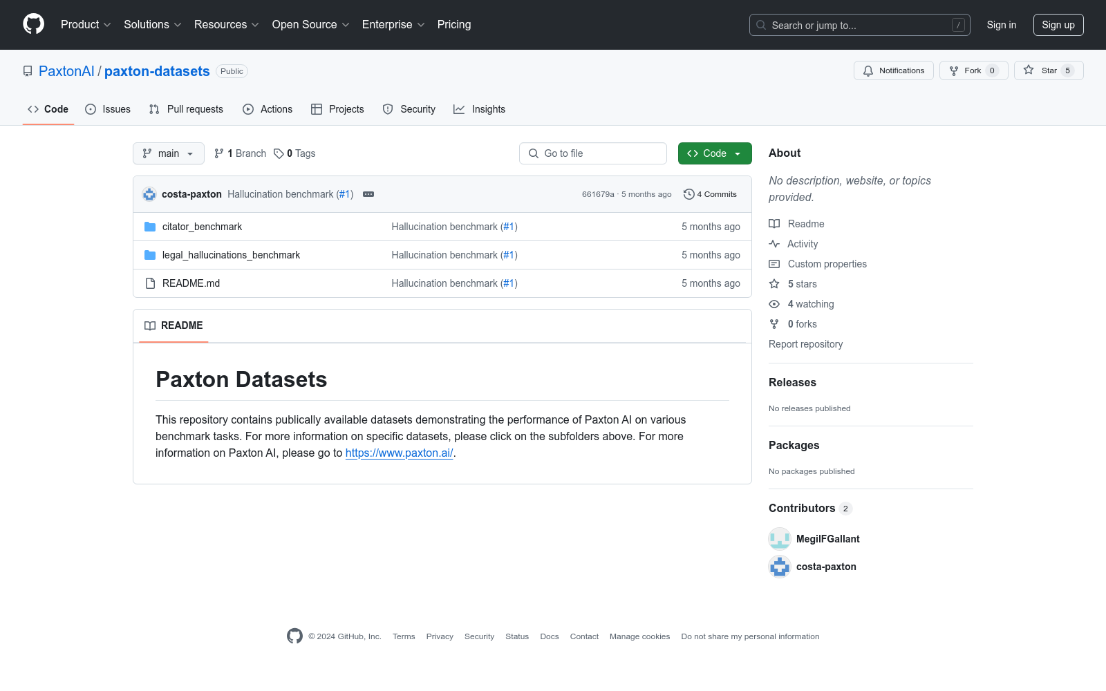The image size is (1106, 691).
Task: Open the Releases section heading
Action: point(792,383)
